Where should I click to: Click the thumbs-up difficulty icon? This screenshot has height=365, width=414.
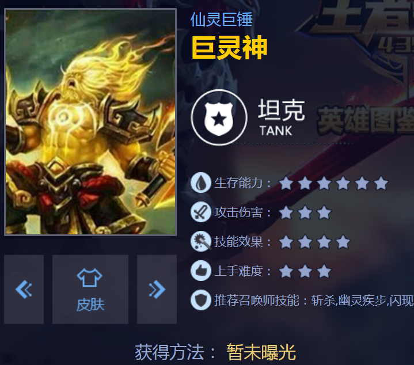click(200, 271)
